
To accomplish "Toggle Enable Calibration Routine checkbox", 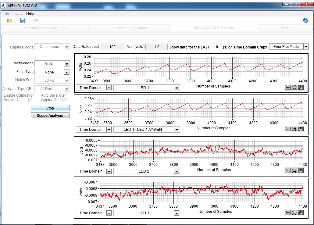I will 30,100.
